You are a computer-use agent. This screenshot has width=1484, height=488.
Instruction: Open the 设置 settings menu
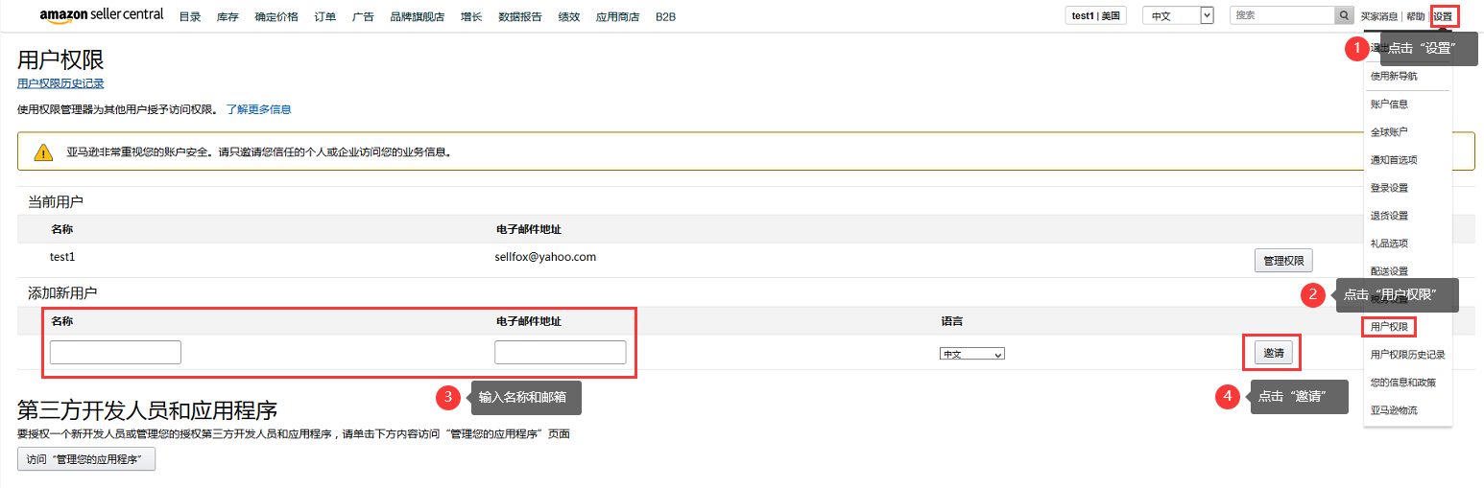[1443, 16]
